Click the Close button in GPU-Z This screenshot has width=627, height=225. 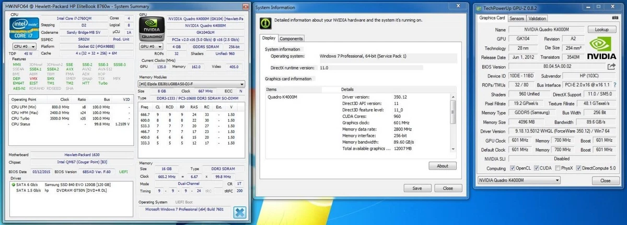pos(605,181)
